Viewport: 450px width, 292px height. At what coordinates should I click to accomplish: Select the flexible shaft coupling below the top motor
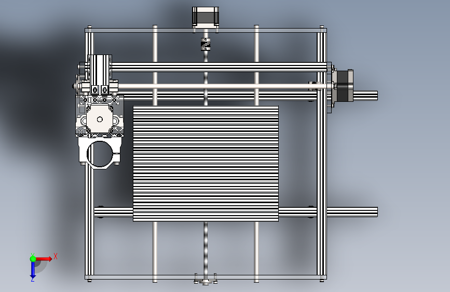[206, 45]
